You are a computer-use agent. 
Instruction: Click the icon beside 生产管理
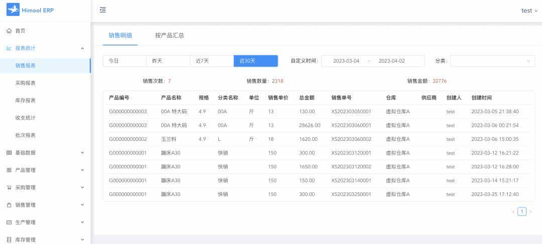(10, 222)
